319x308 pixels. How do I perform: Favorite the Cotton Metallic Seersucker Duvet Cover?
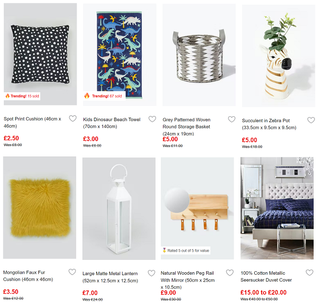pyautogui.click(x=310, y=273)
